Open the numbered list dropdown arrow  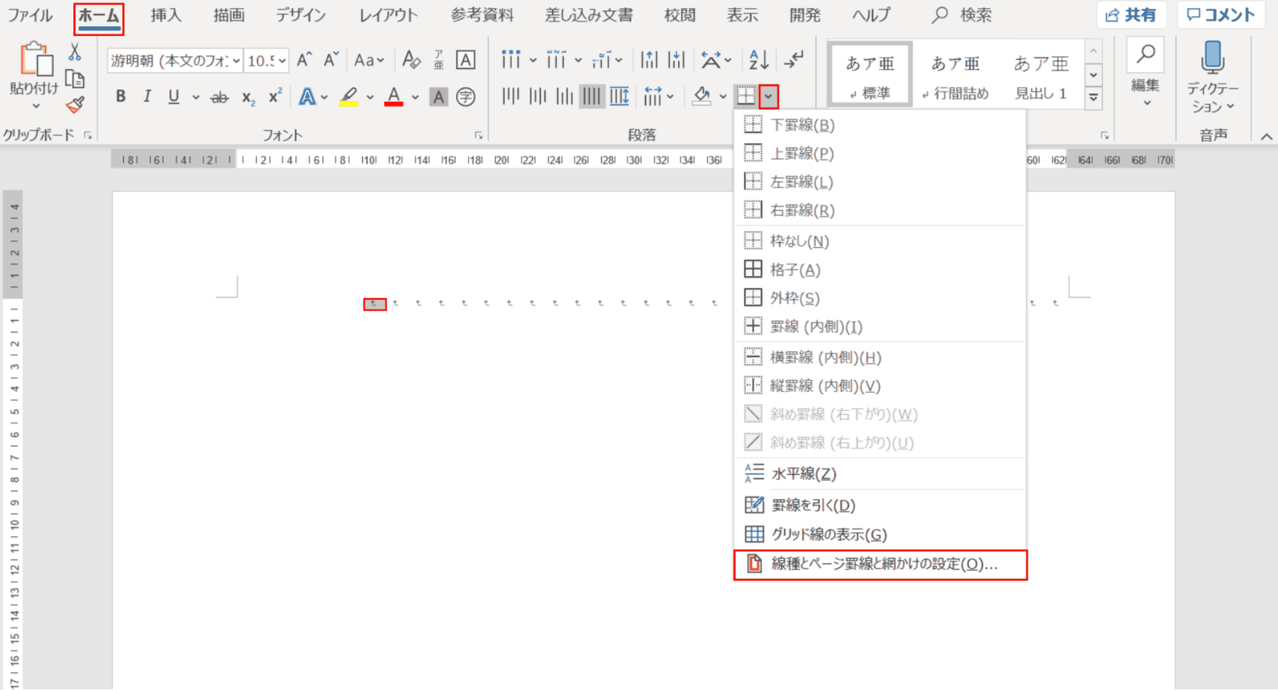578,61
